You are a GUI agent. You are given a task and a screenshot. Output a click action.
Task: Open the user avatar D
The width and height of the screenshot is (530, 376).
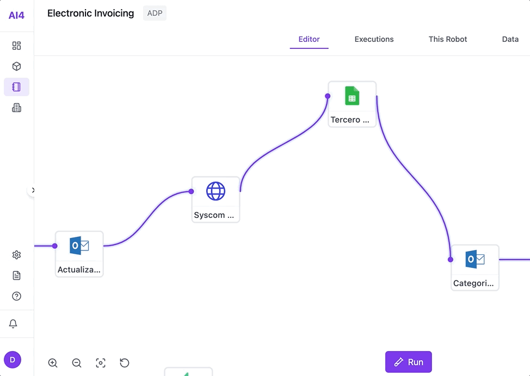pos(13,360)
